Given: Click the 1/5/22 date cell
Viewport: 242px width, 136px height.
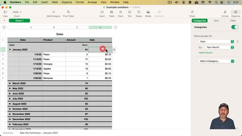Looking at the screenshot, I should (x=31, y=54).
